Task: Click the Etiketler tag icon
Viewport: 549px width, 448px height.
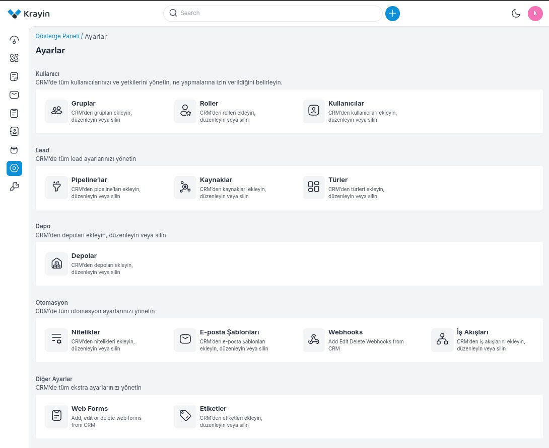Action: tap(185, 416)
